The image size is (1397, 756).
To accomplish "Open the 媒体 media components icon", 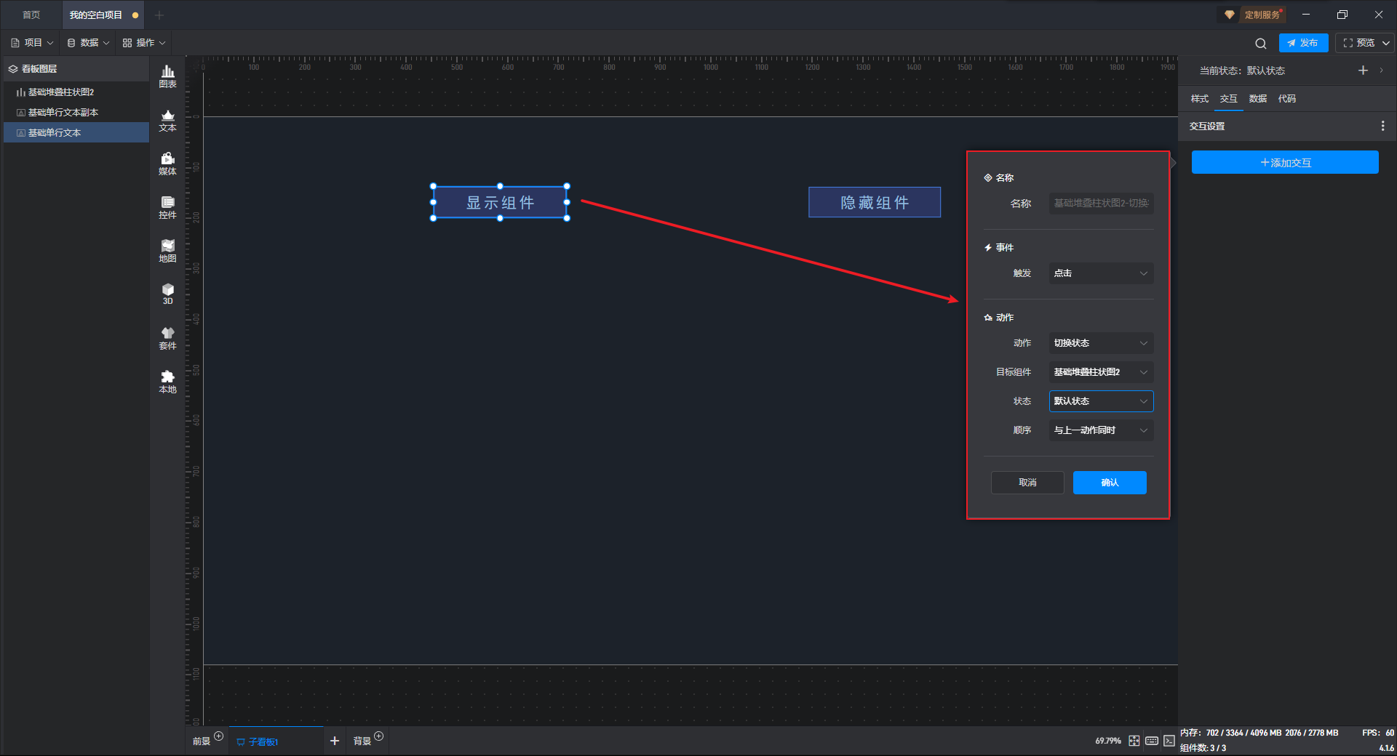I will (167, 164).
